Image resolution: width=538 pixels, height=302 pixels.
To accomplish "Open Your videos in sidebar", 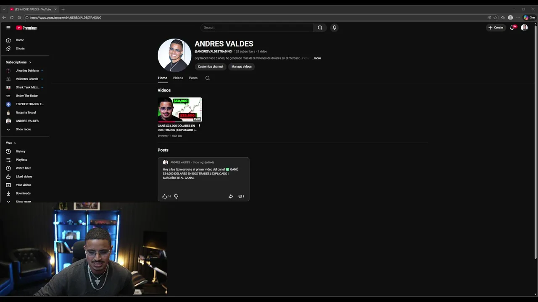I will 25,185.
